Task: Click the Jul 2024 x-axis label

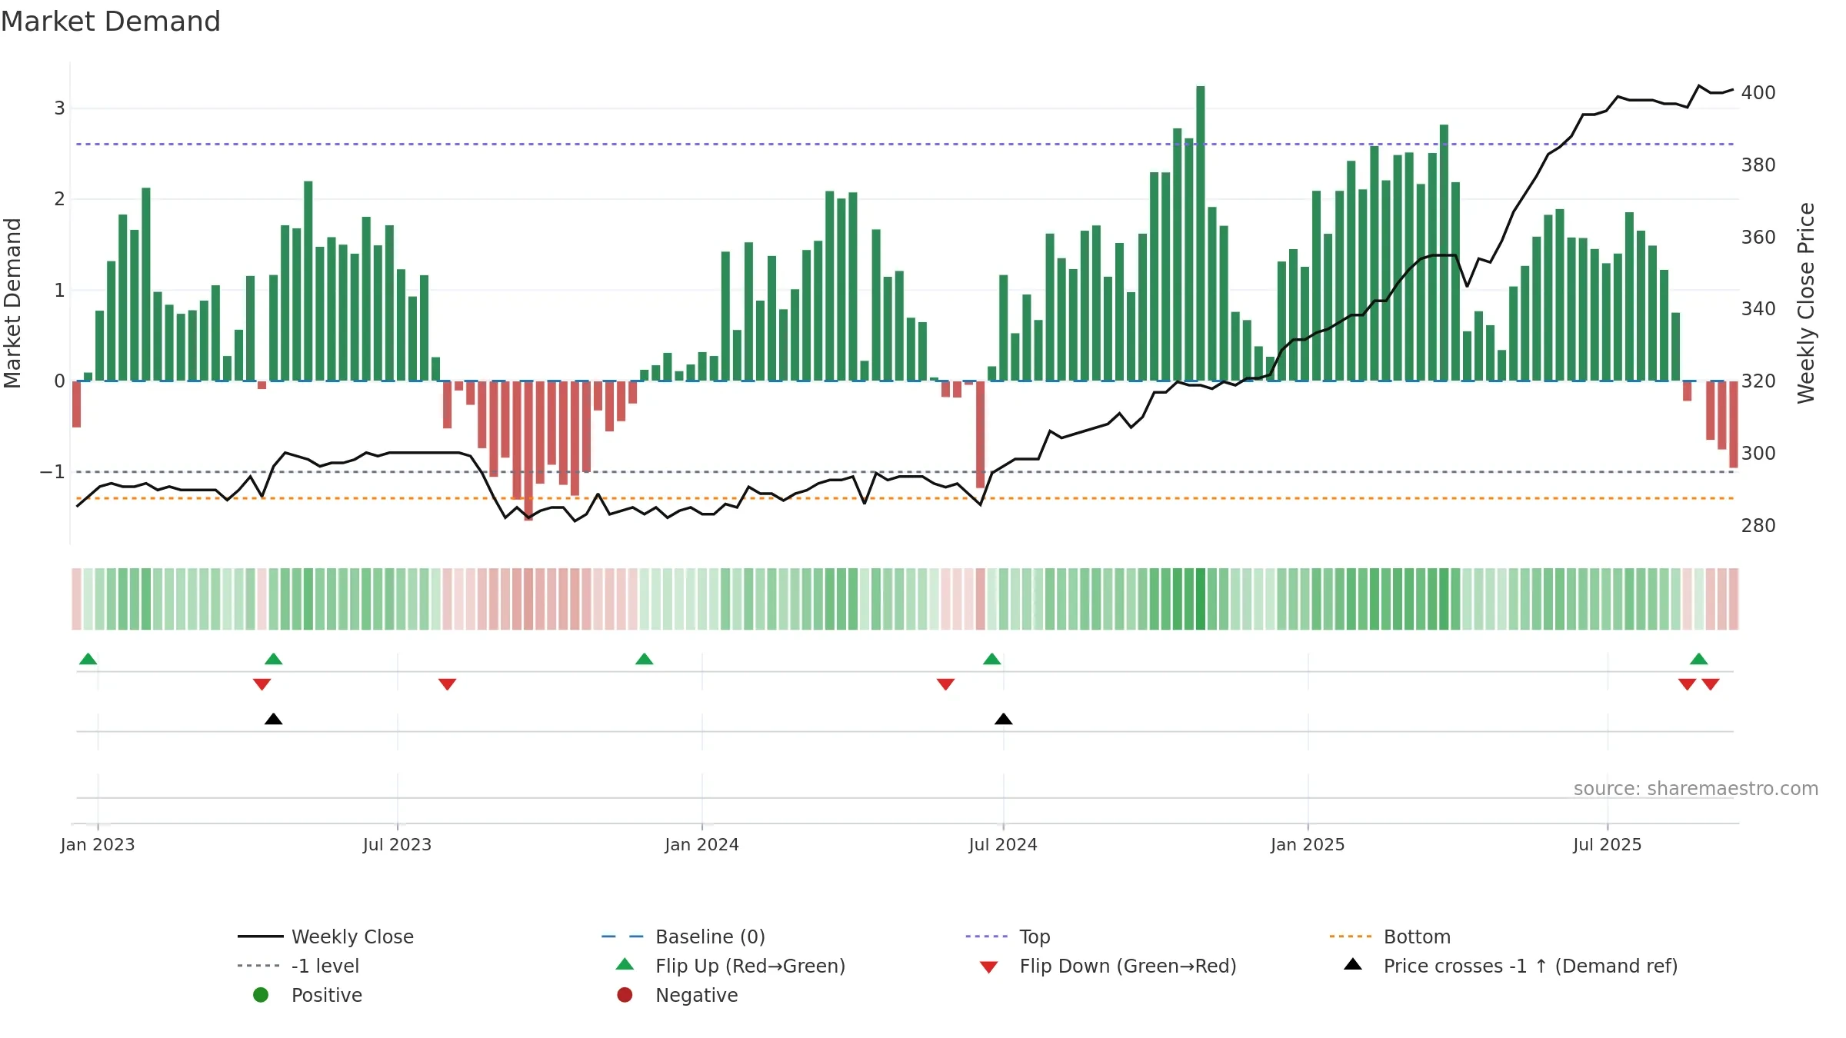Action: click(1003, 844)
